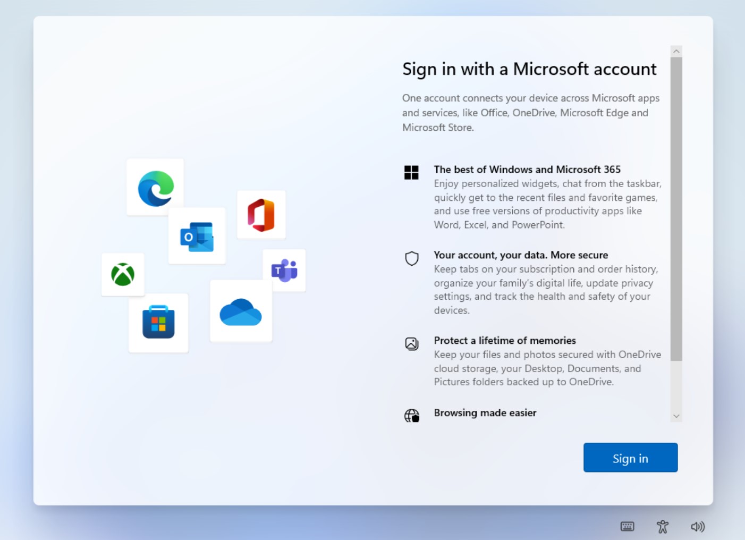Click the Sign in button
Image resolution: width=745 pixels, height=540 pixels.
(x=630, y=458)
